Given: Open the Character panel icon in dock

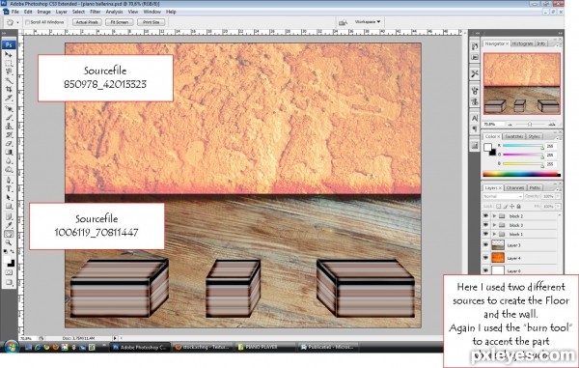Looking at the screenshot, I should [475, 118].
